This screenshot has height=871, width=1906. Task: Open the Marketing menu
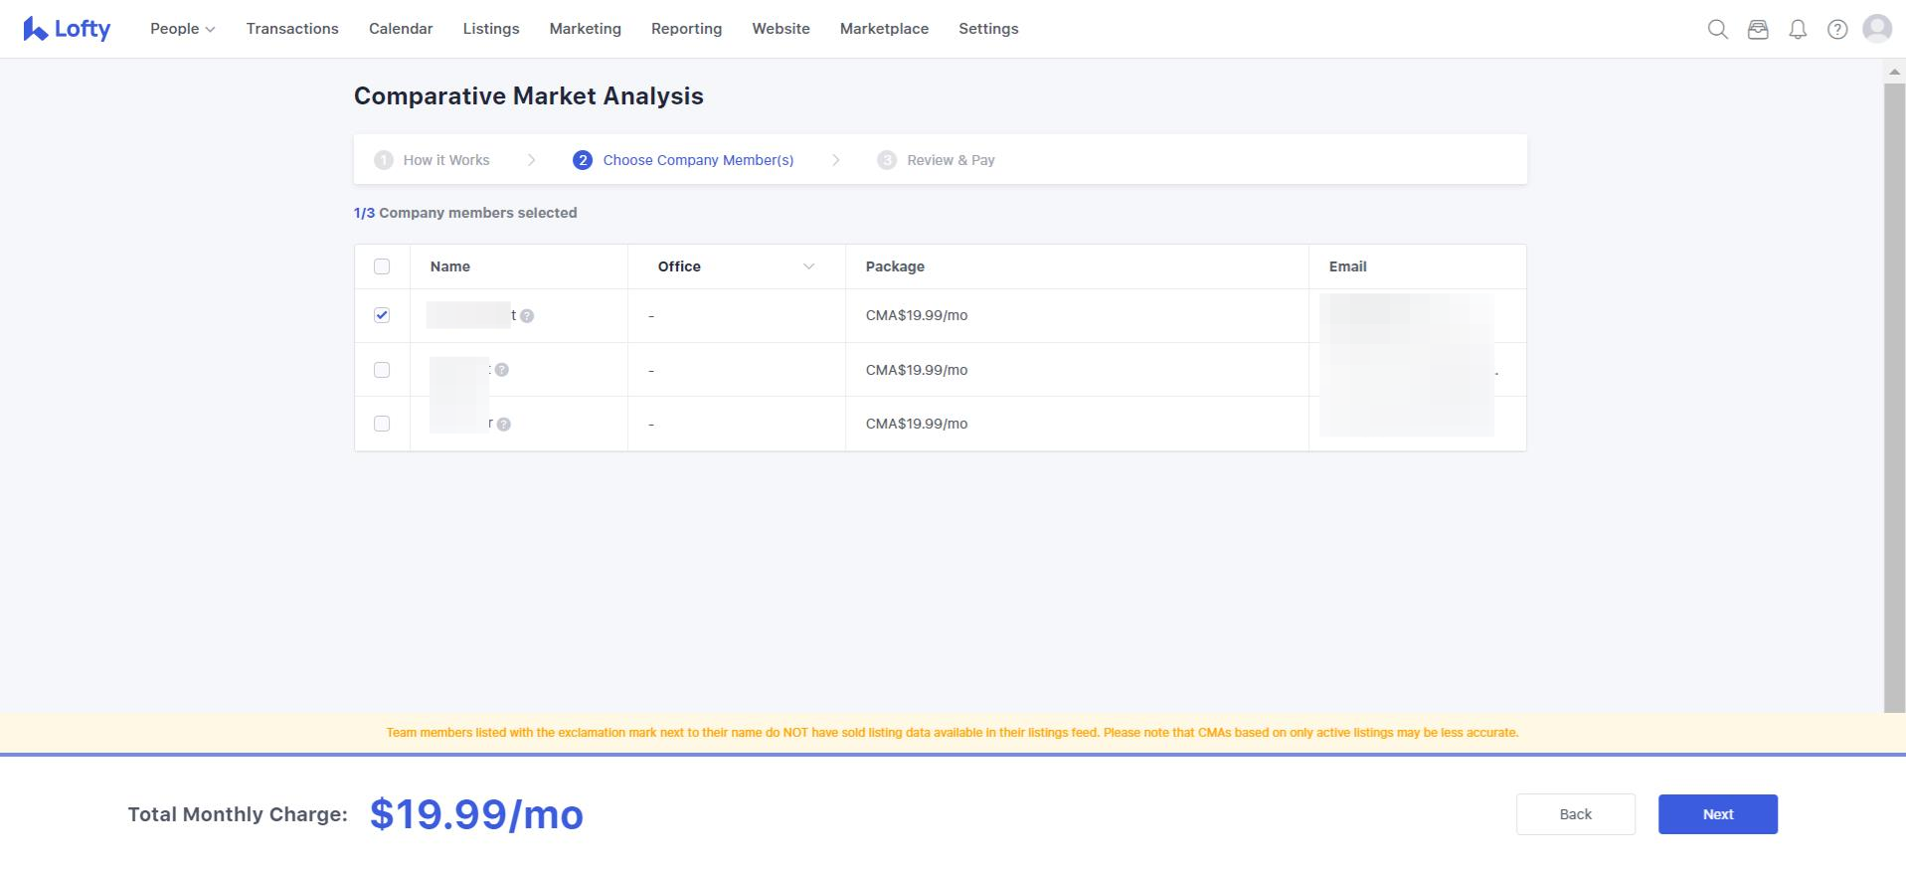tap(585, 29)
